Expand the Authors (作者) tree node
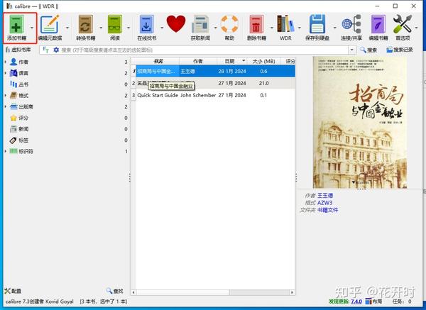The width and height of the screenshot is (426, 310). [6, 62]
